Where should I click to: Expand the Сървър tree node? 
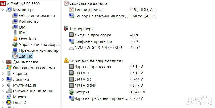[3, 74]
